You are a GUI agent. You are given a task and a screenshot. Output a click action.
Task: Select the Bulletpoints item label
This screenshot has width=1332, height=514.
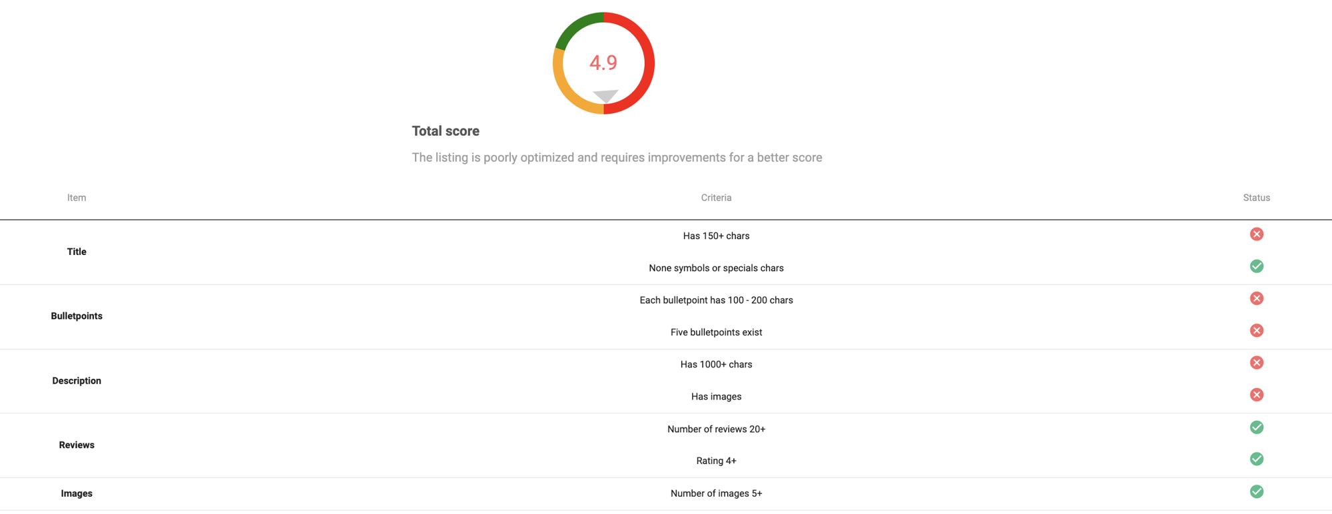click(77, 316)
